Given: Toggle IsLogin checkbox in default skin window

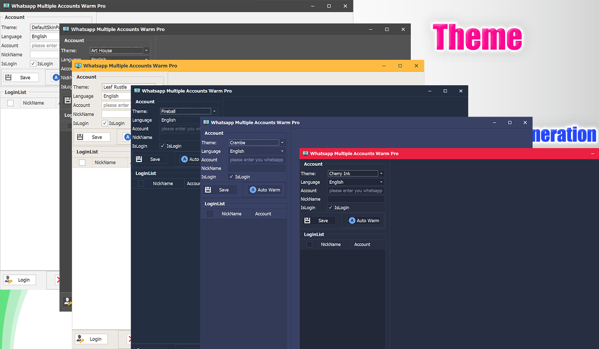Looking at the screenshot, I should (33, 63).
